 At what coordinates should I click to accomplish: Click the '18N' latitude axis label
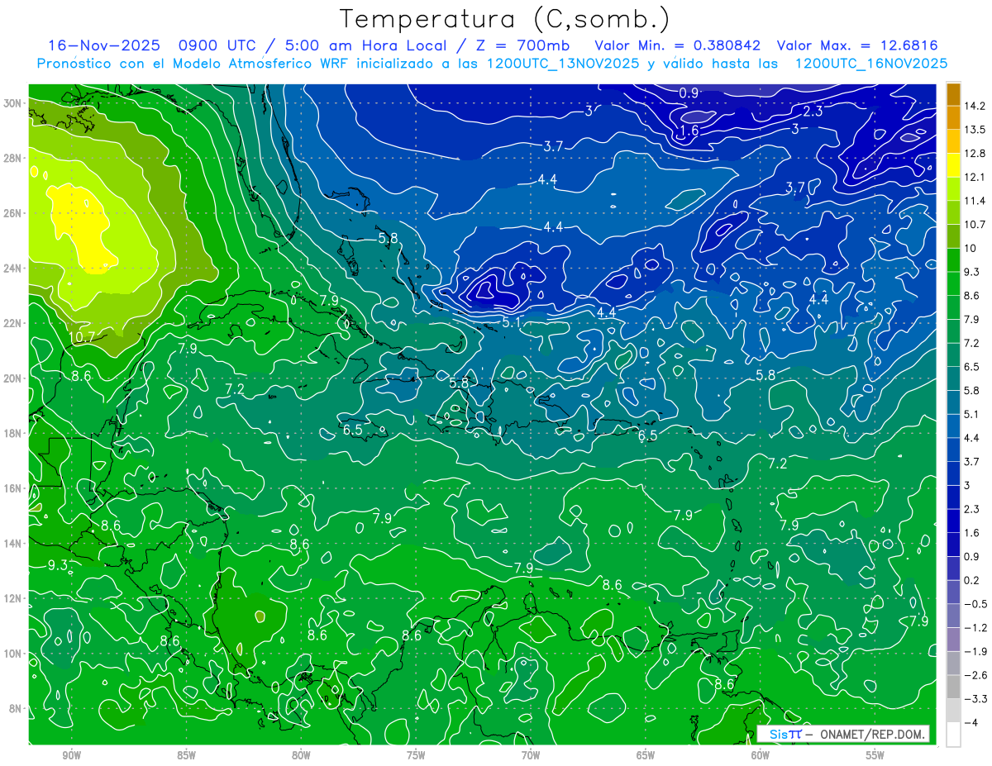point(13,433)
